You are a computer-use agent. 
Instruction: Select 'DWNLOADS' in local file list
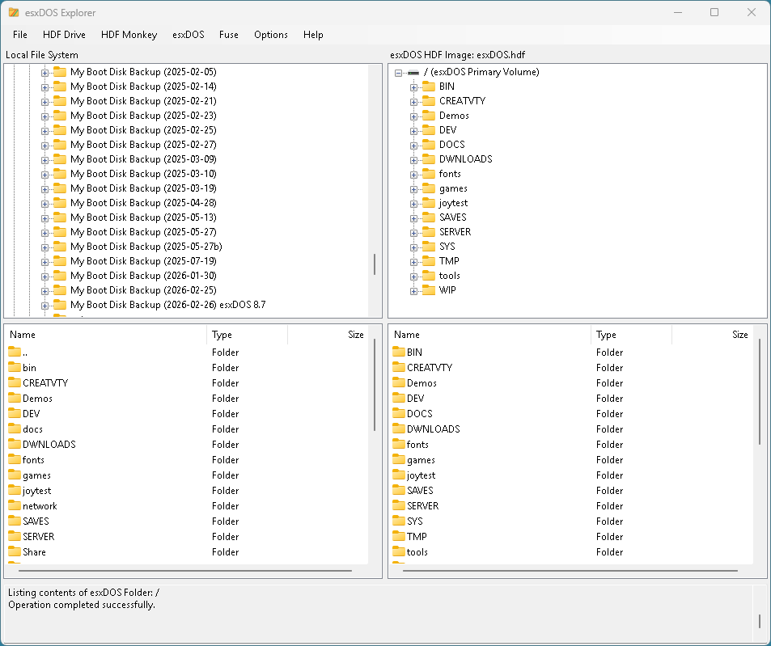point(49,444)
